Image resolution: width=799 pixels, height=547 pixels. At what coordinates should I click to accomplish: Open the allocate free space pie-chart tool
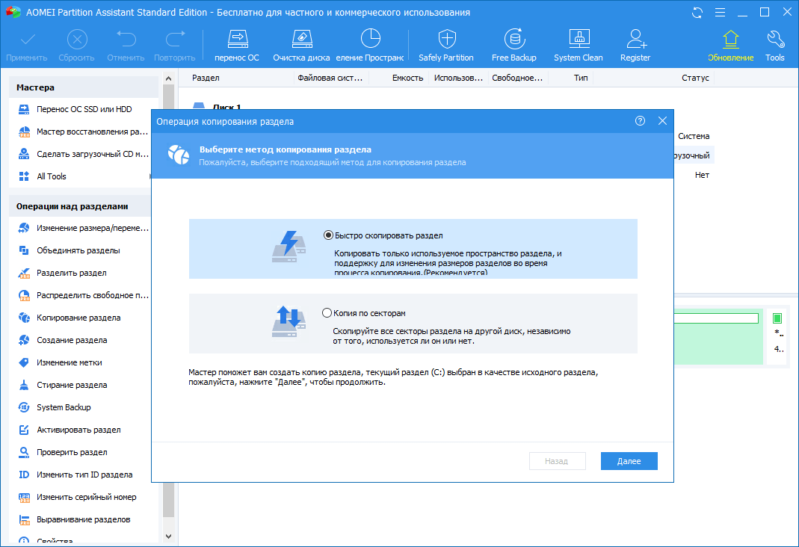pyautogui.click(x=370, y=46)
